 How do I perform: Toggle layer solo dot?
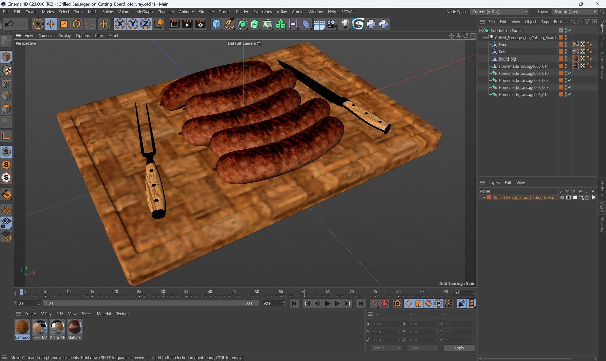562,198
